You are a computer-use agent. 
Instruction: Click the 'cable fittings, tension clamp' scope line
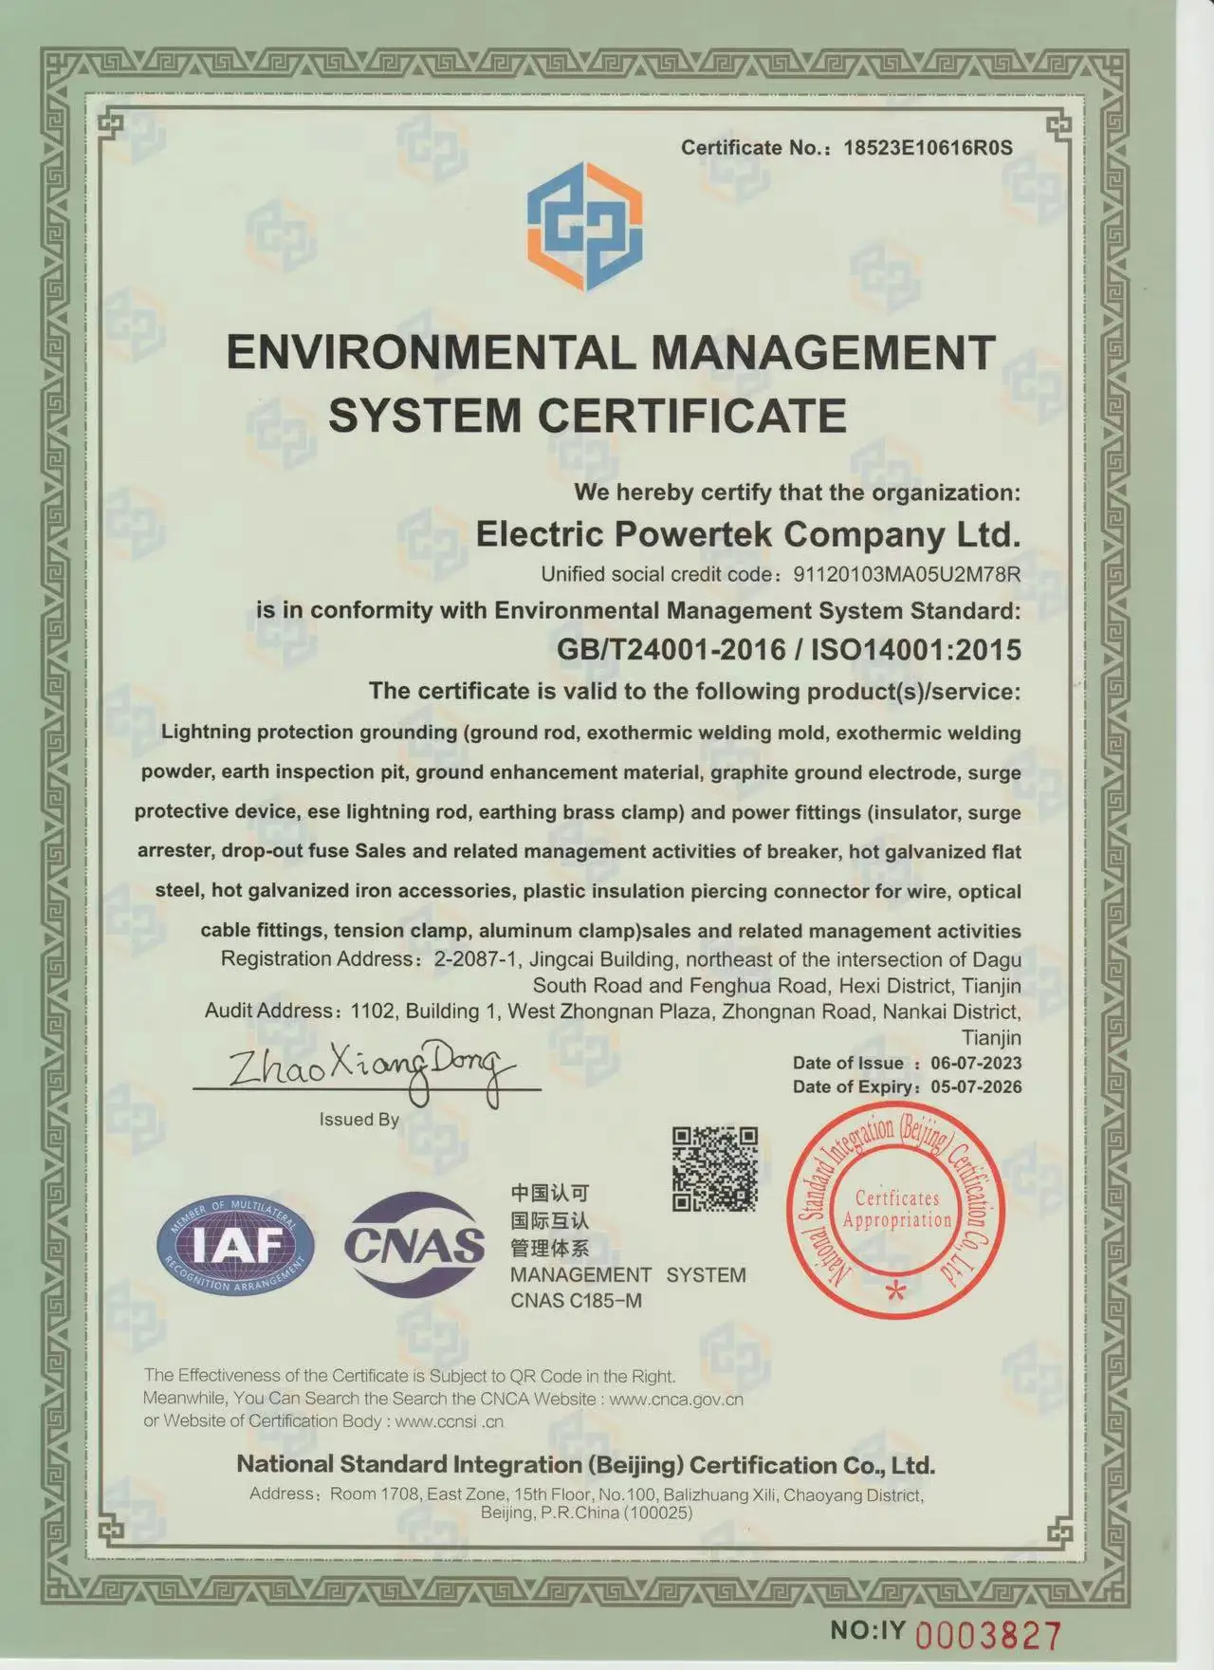tap(611, 931)
